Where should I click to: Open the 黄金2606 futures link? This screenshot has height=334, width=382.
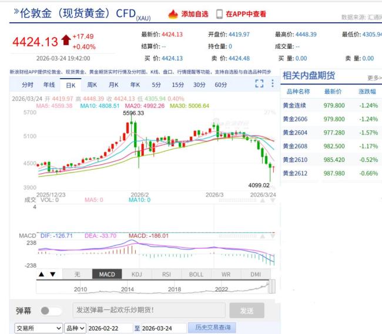[295, 119]
